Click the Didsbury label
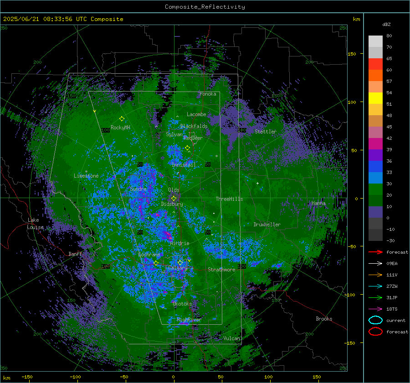This screenshot has height=383, width=410. 172,204
